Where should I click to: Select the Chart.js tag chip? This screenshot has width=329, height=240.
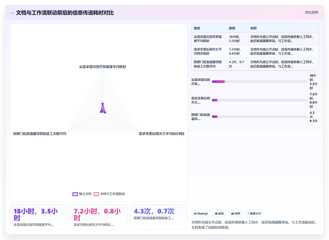click(x=201, y=213)
